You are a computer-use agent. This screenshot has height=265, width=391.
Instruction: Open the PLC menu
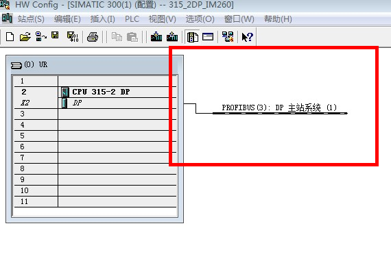132,19
